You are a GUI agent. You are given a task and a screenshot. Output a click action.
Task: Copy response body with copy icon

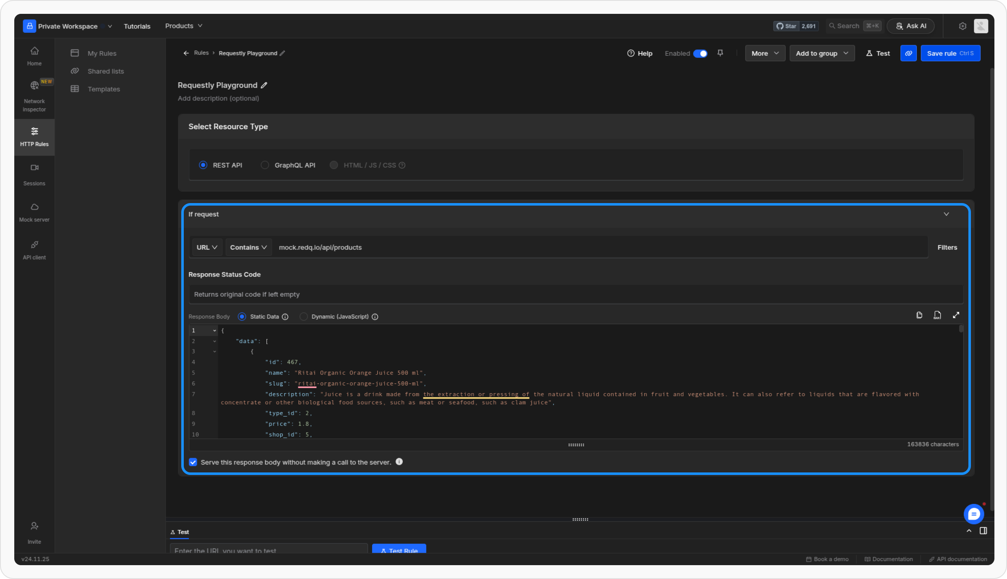(919, 315)
